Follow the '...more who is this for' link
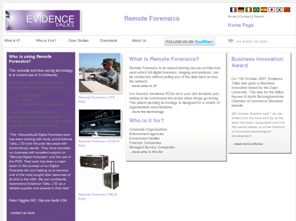The height and width of the screenshot is (221, 296). [146, 152]
